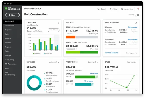The image size is (145, 98).
Task: Open Mastercard 94 to review link
Action: coord(133,39)
